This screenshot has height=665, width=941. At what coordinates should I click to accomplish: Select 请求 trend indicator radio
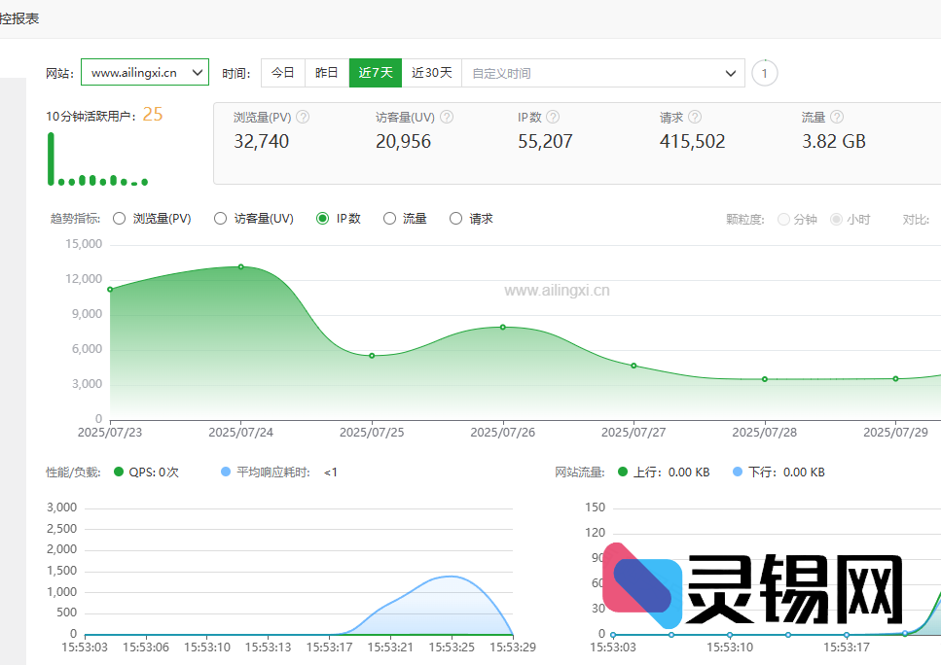(x=455, y=219)
